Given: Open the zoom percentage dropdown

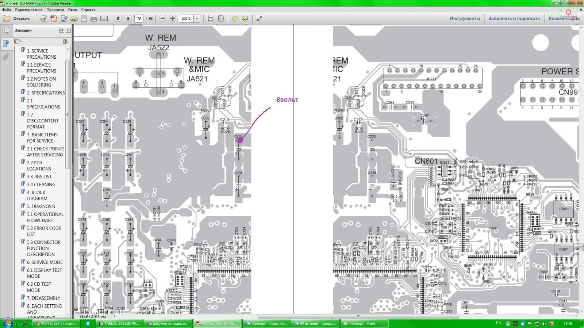Looking at the screenshot, I should click(x=197, y=19).
